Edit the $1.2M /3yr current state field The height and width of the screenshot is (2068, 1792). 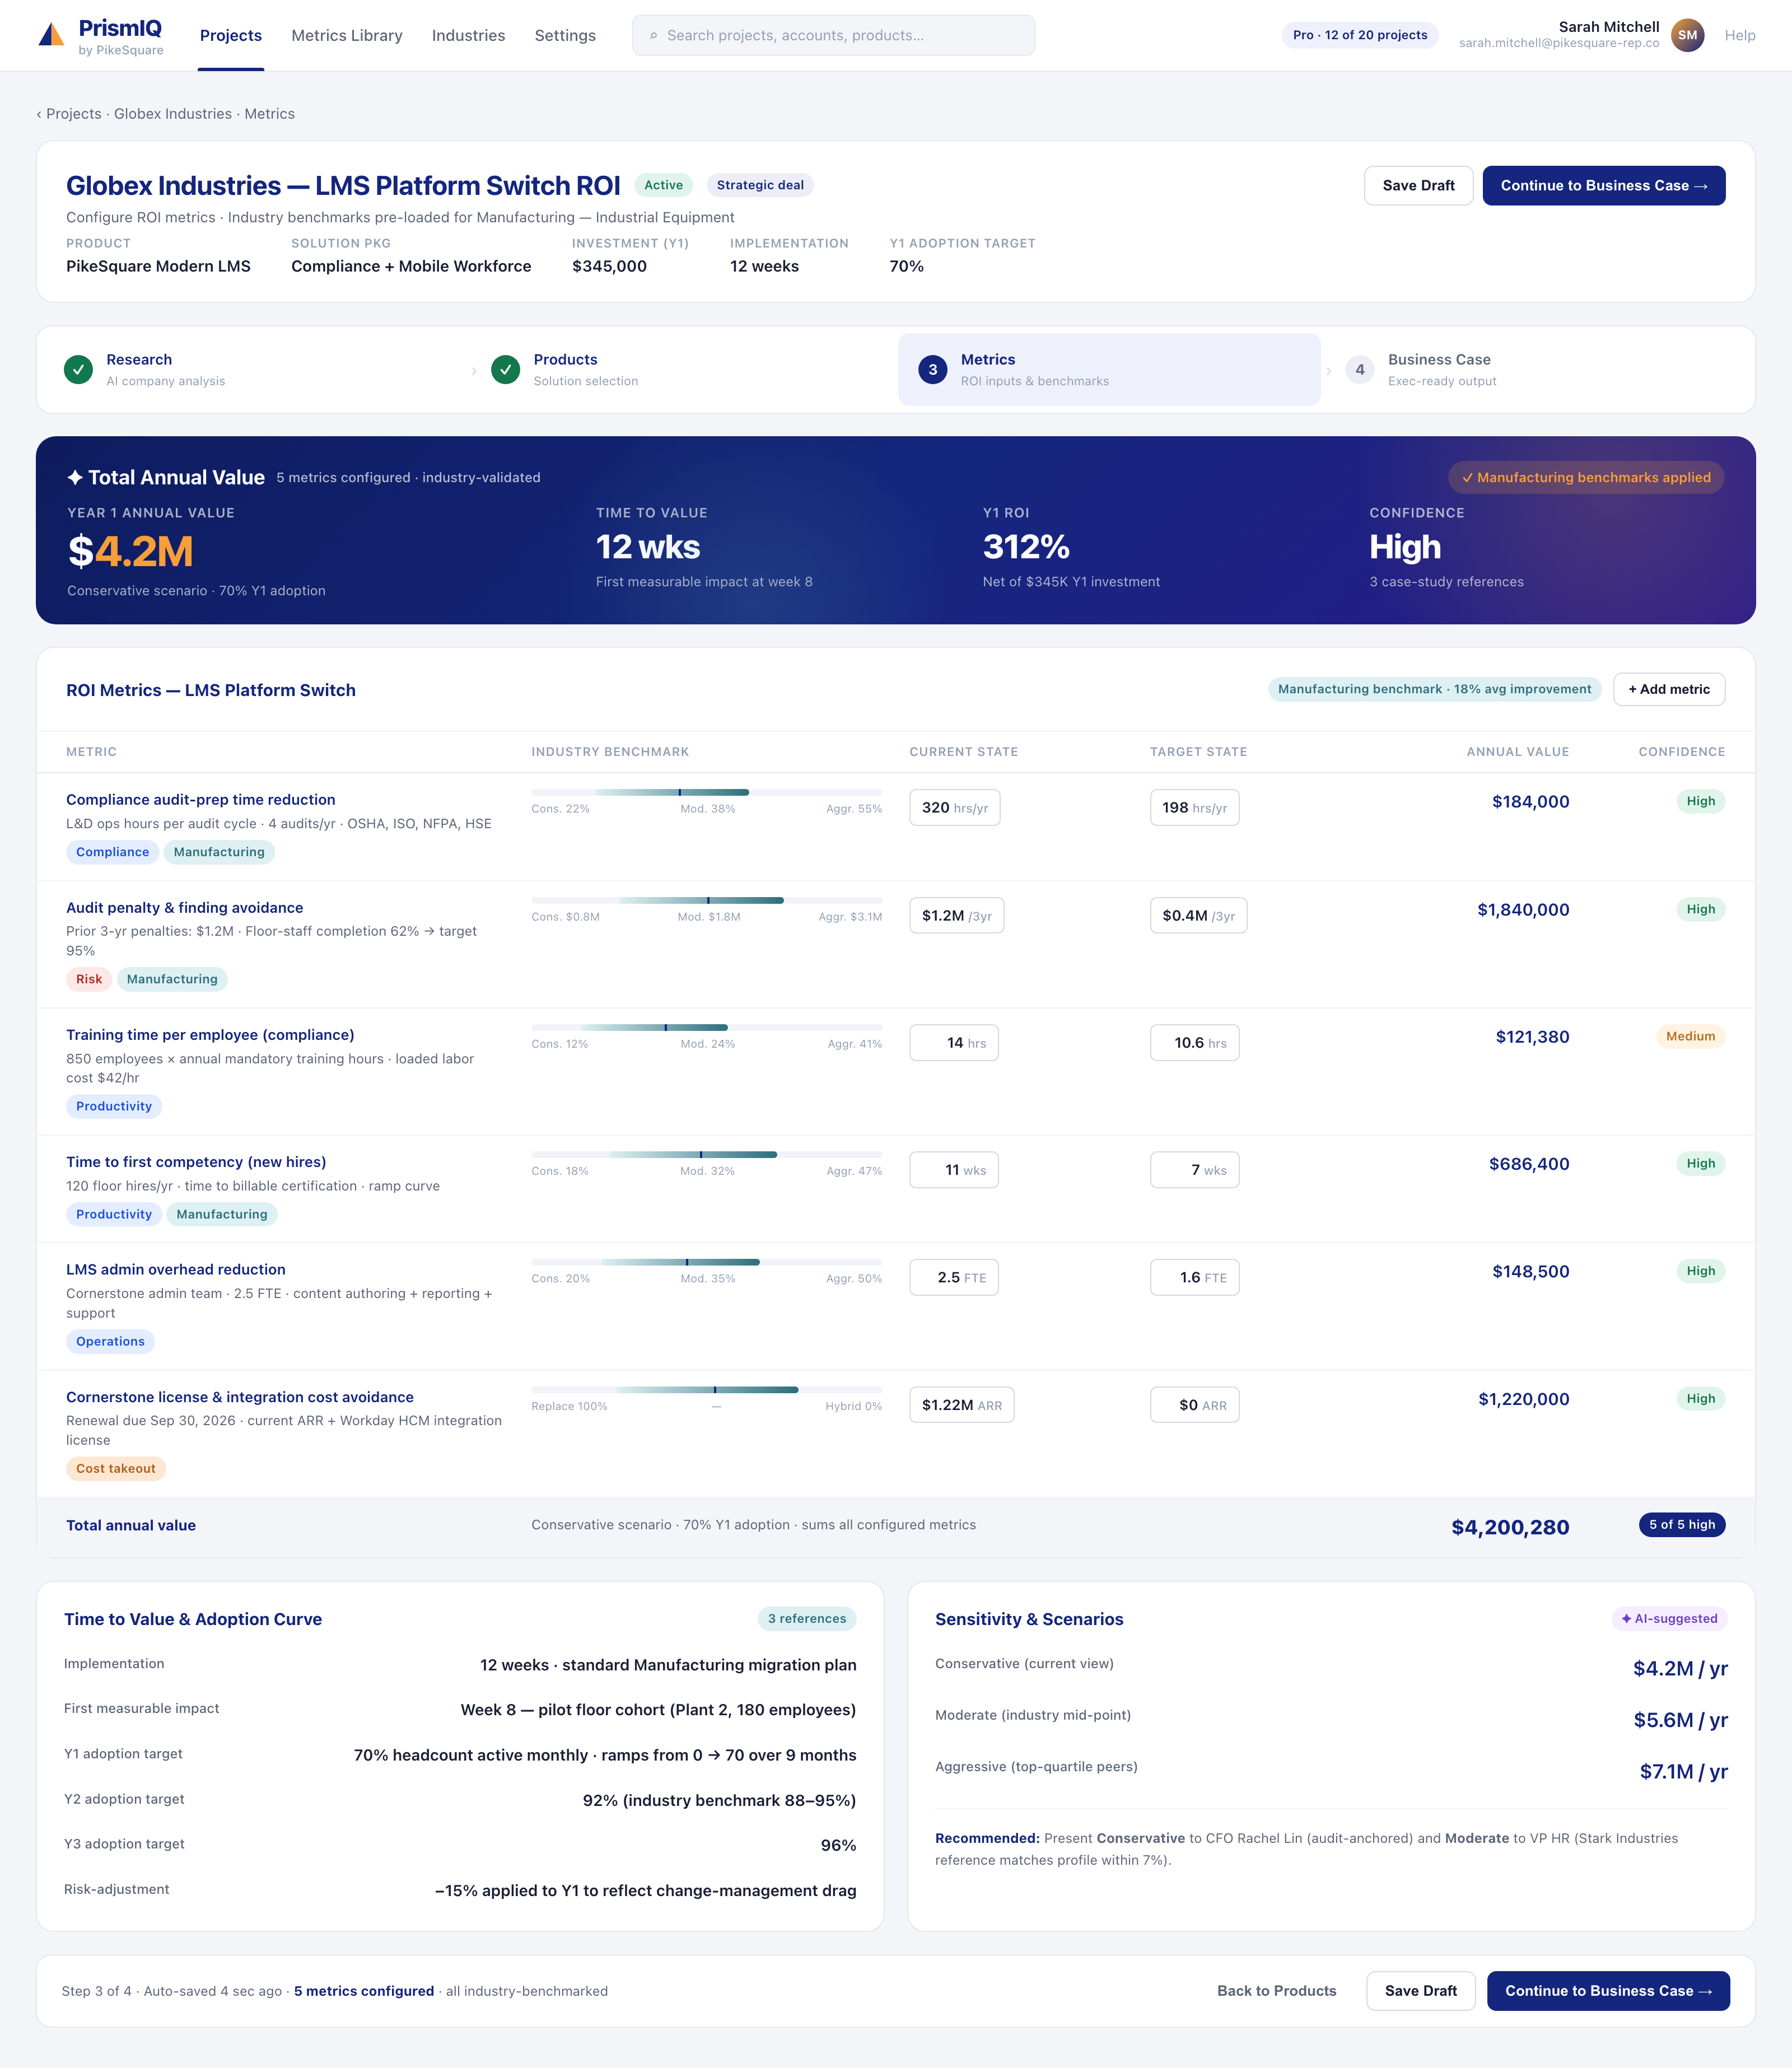pos(956,916)
